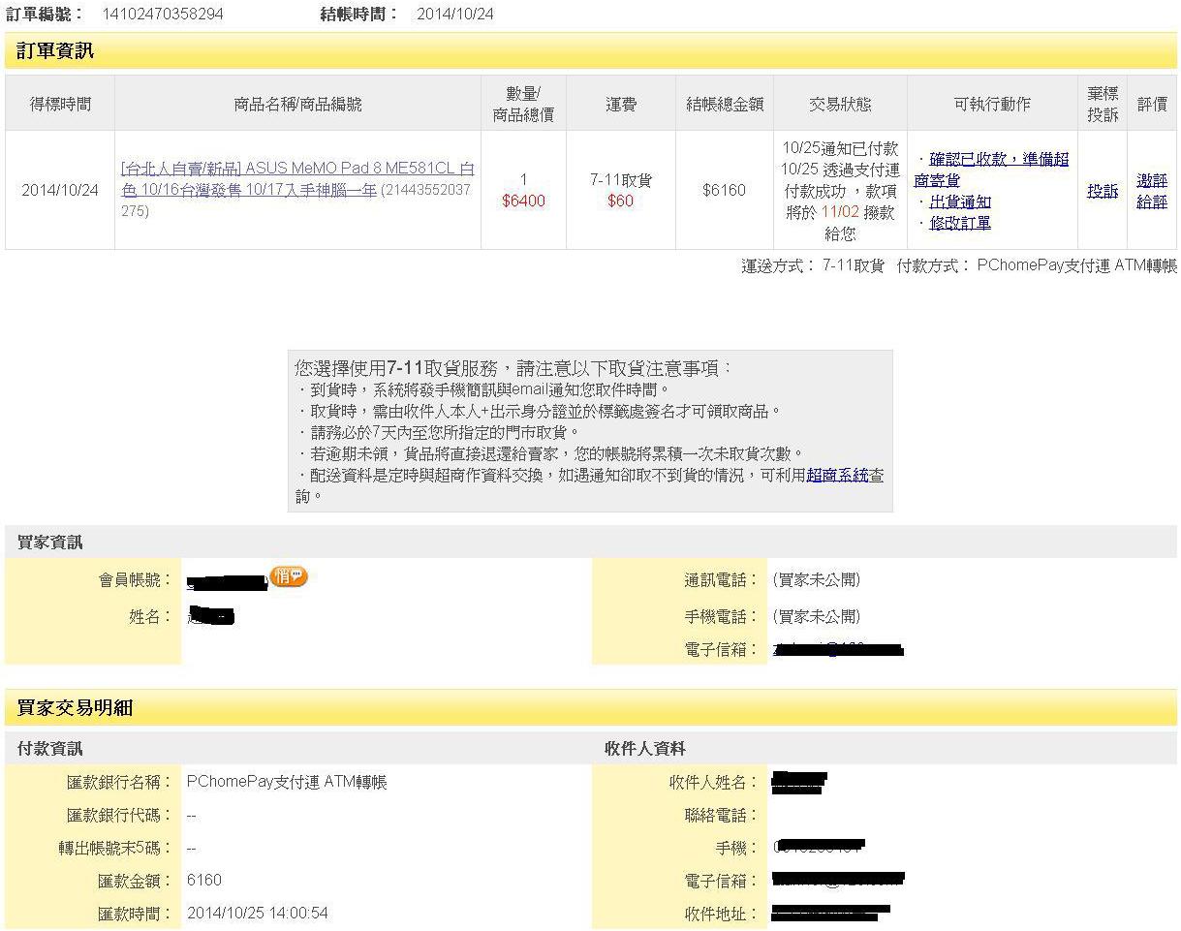Screen dimensions: 1181x931
Task: Select the $6160 total amount cell
Action: click(x=724, y=191)
